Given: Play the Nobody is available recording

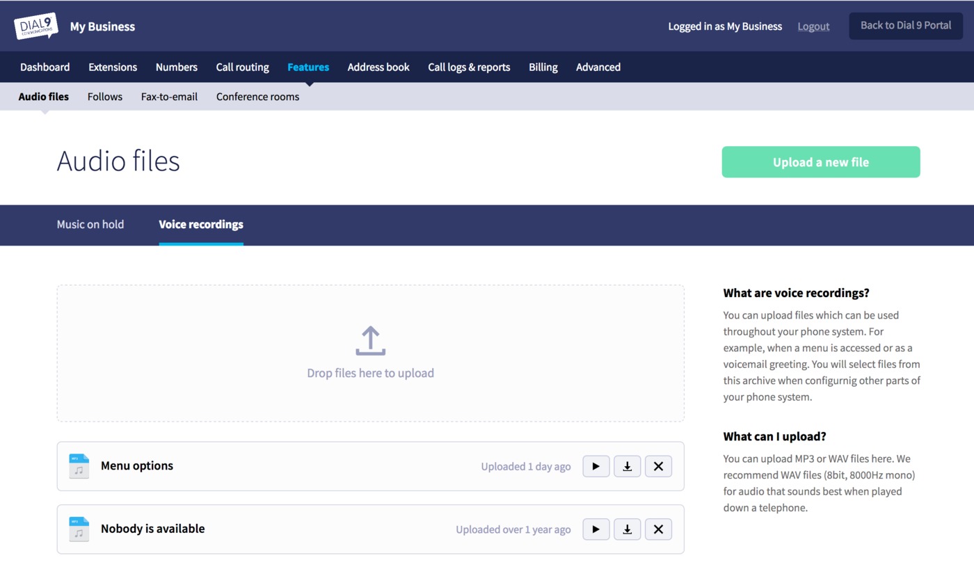Looking at the screenshot, I should [x=596, y=529].
